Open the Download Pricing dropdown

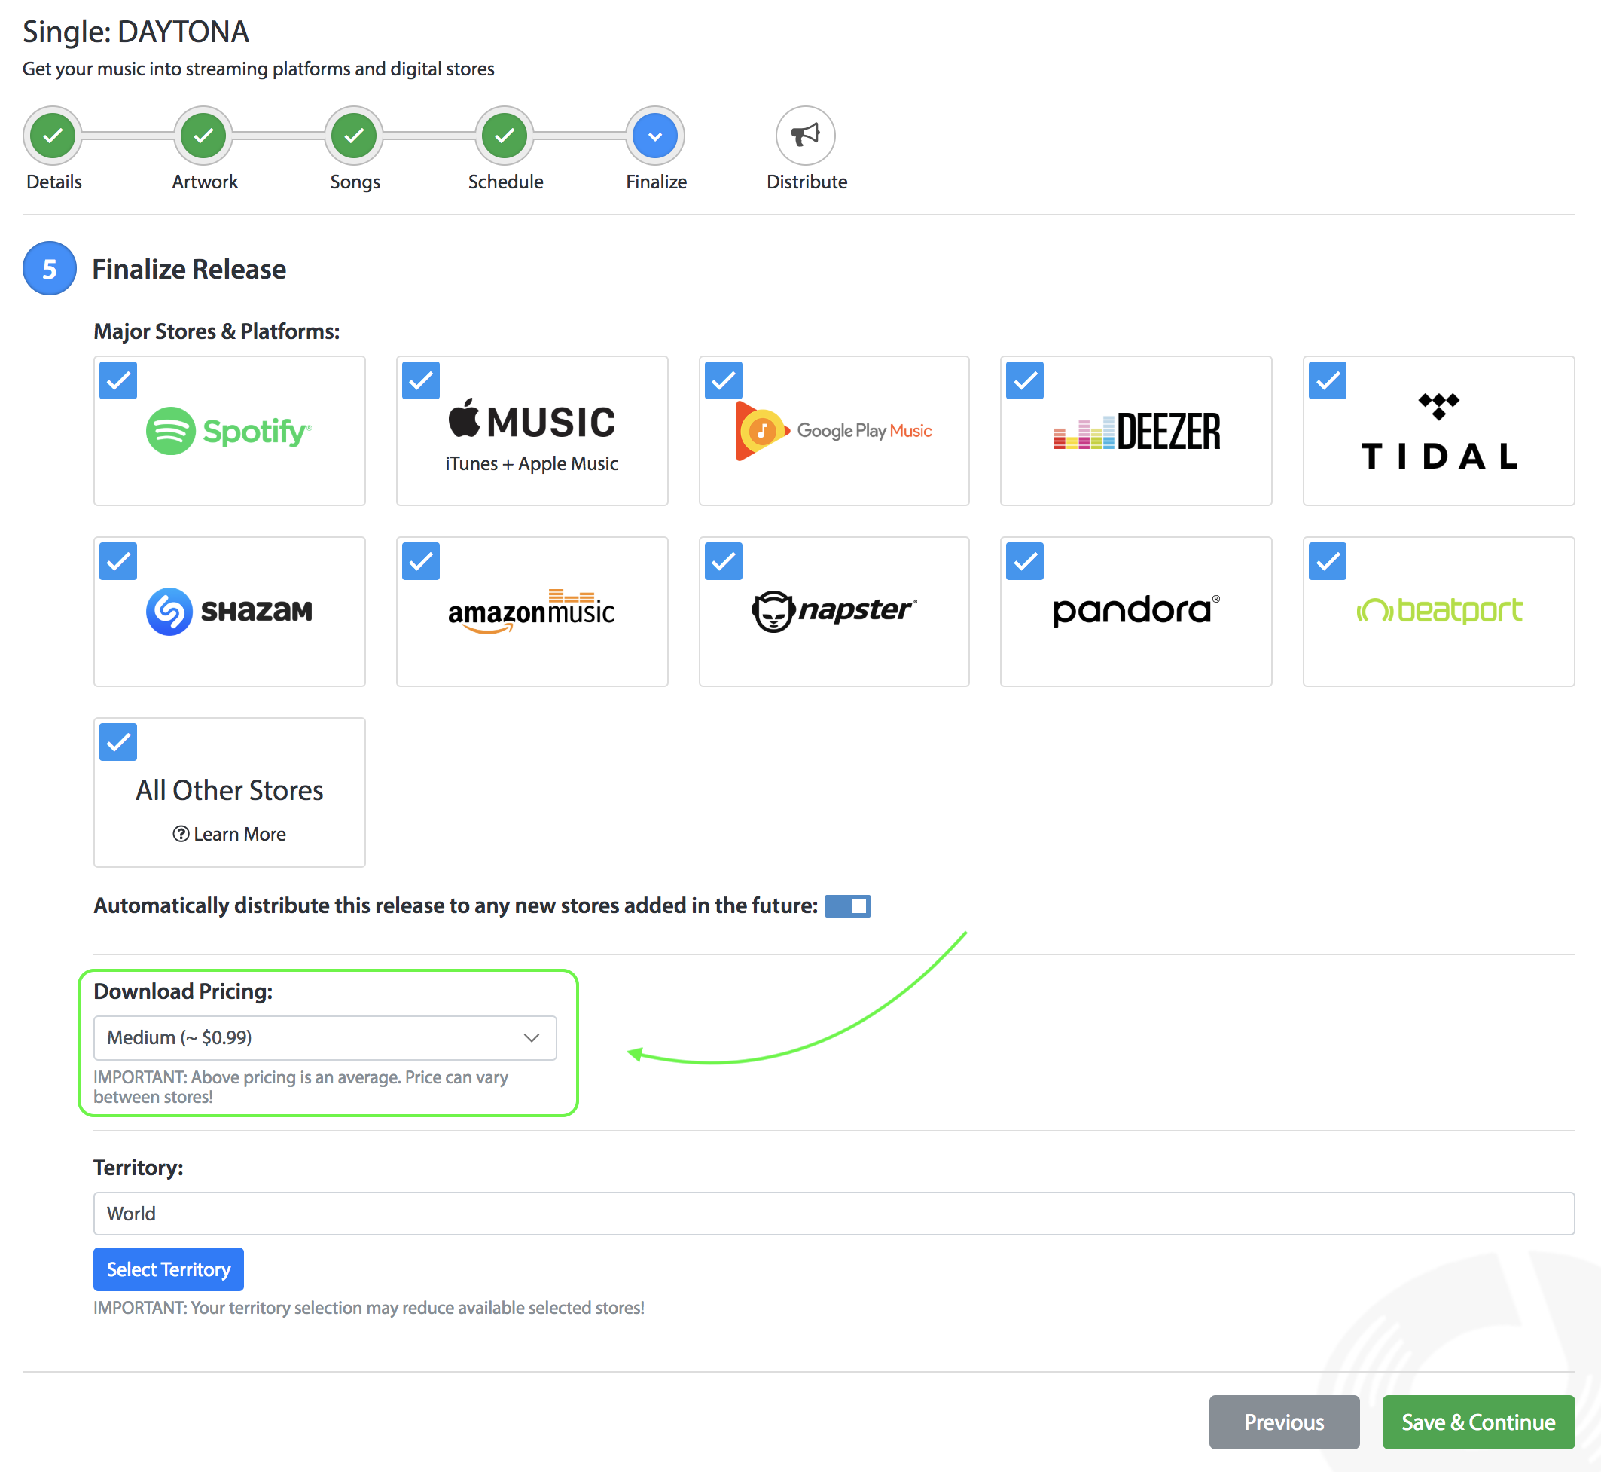[325, 1038]
